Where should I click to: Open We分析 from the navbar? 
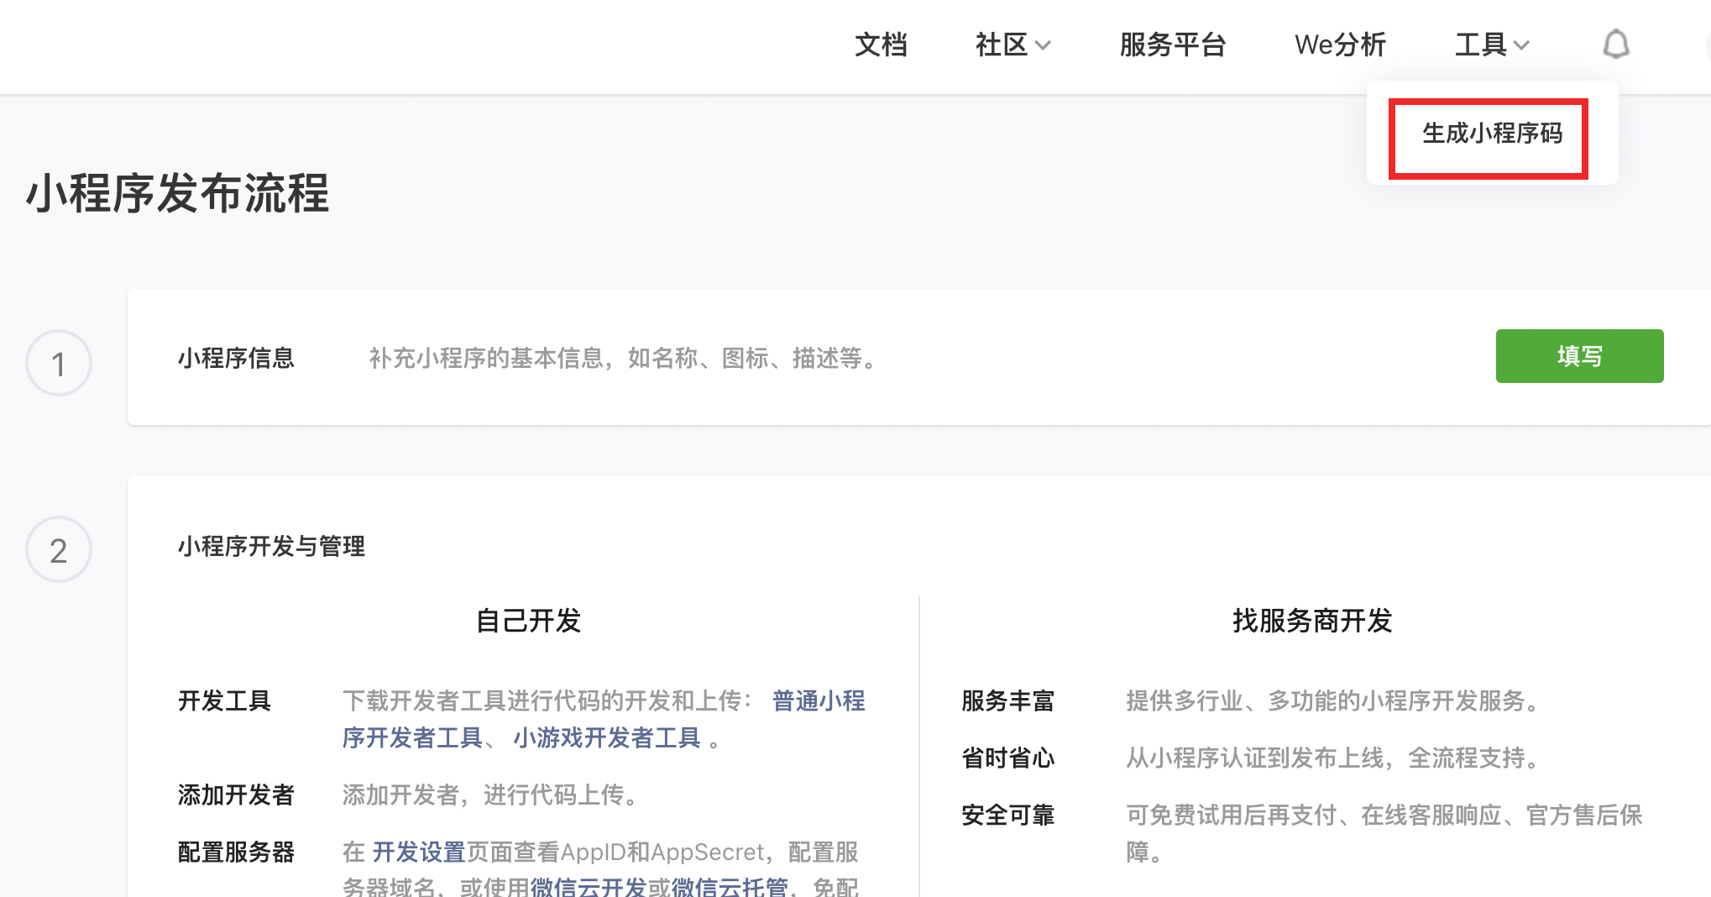(x=1340, y=45)
